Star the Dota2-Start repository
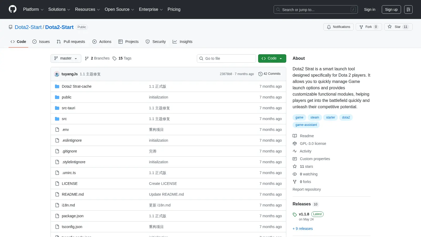421x237 pixels. point(398,27)
